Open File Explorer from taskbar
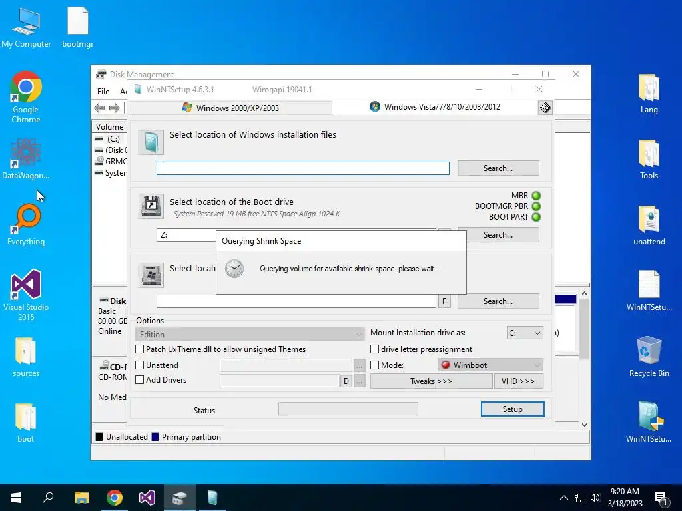Screen dimensions: 682x511 tap(81, 498)
